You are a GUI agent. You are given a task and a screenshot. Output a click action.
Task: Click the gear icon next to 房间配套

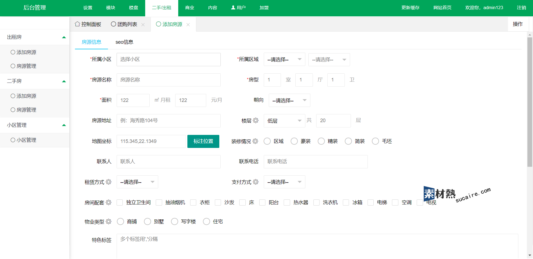coord(109,202)
